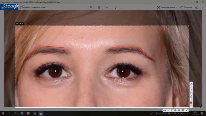Undo the last Lightshot annotation
Screen dimensions: 206x116
coord(191,106)
